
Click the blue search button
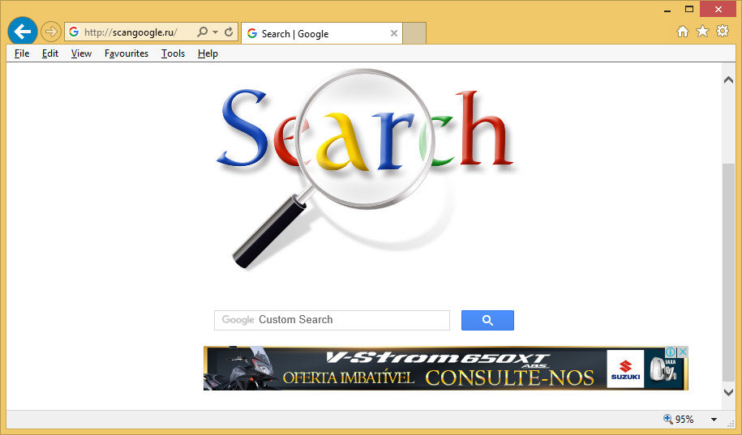pos(487,320)
